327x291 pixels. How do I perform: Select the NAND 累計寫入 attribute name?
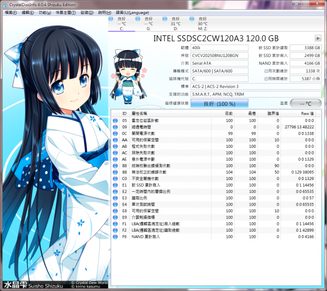coord(146,237)
